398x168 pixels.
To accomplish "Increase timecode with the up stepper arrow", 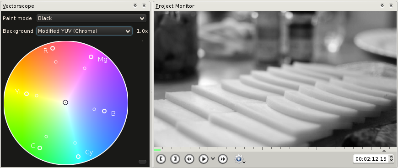I will pos(391,157).
